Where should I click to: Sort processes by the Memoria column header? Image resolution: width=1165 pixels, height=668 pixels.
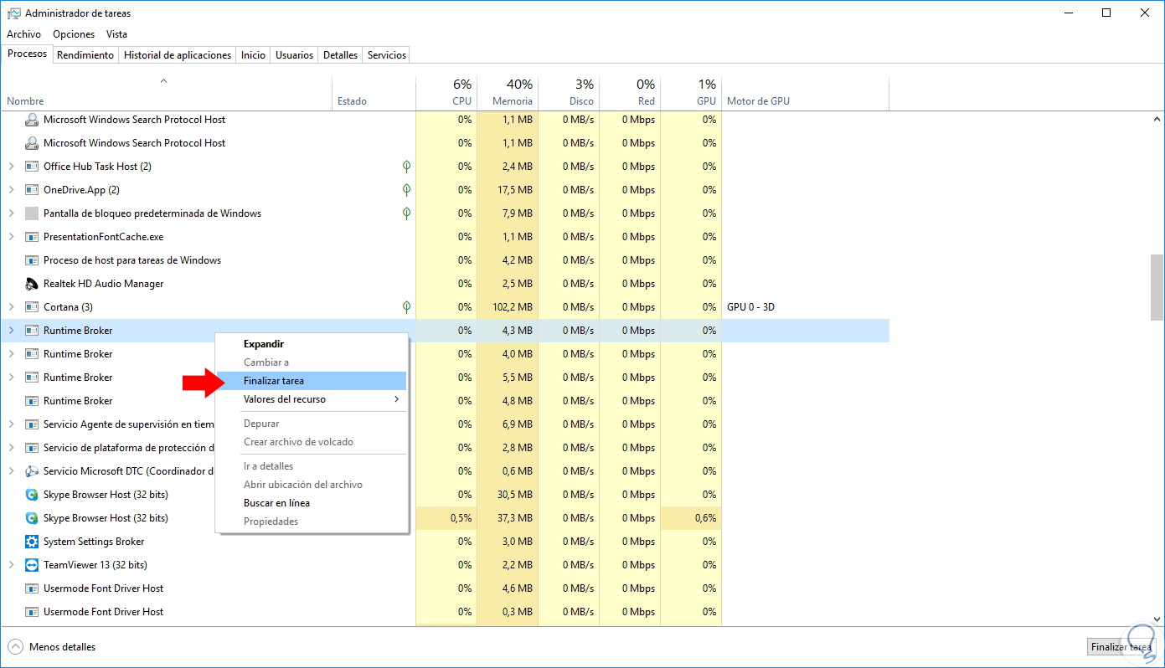(508, 93)
